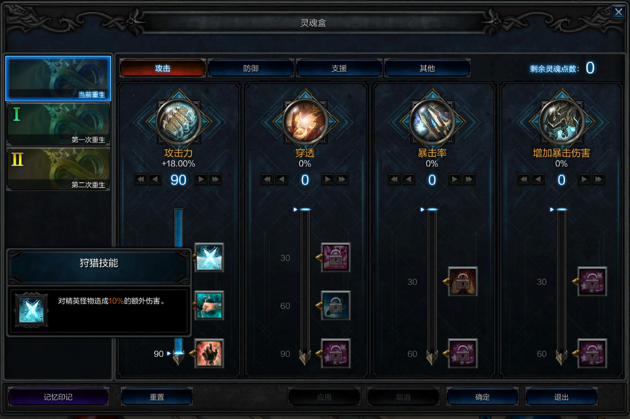Select the teal chained fist skill icon

click(209, 305)
